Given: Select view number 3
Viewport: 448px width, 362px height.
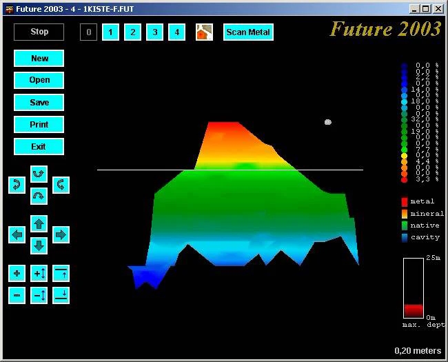Looking at the screenshot, I should pyautogui.click(x=154, y=32).
